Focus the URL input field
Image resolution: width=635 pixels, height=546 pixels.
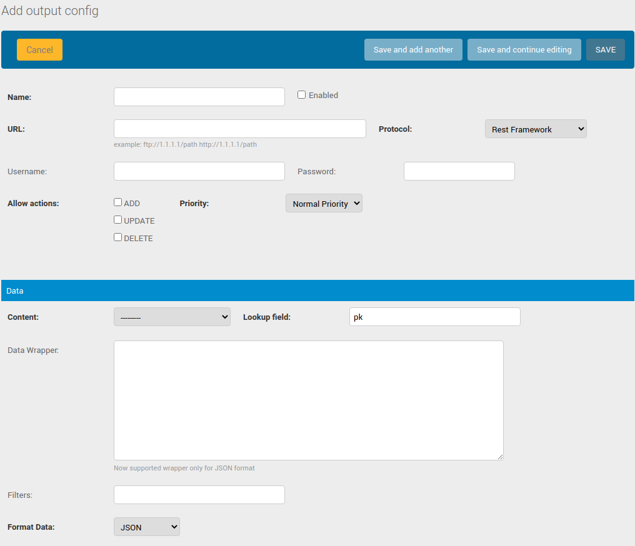(239, 128)
